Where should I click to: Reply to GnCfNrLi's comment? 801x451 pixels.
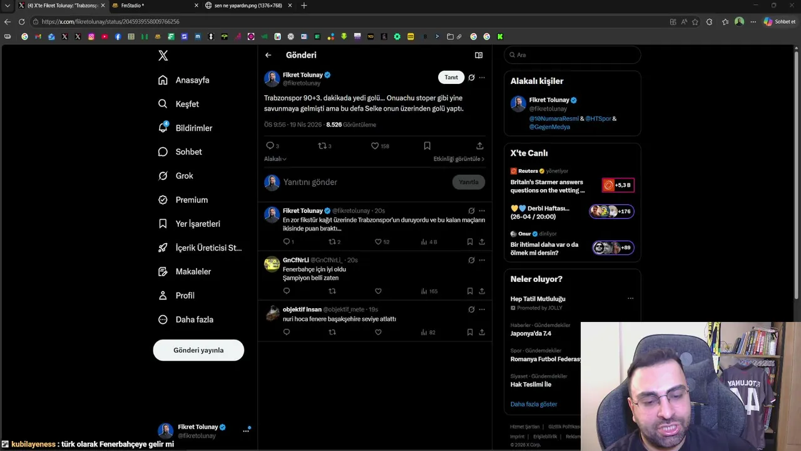(287, 291)
